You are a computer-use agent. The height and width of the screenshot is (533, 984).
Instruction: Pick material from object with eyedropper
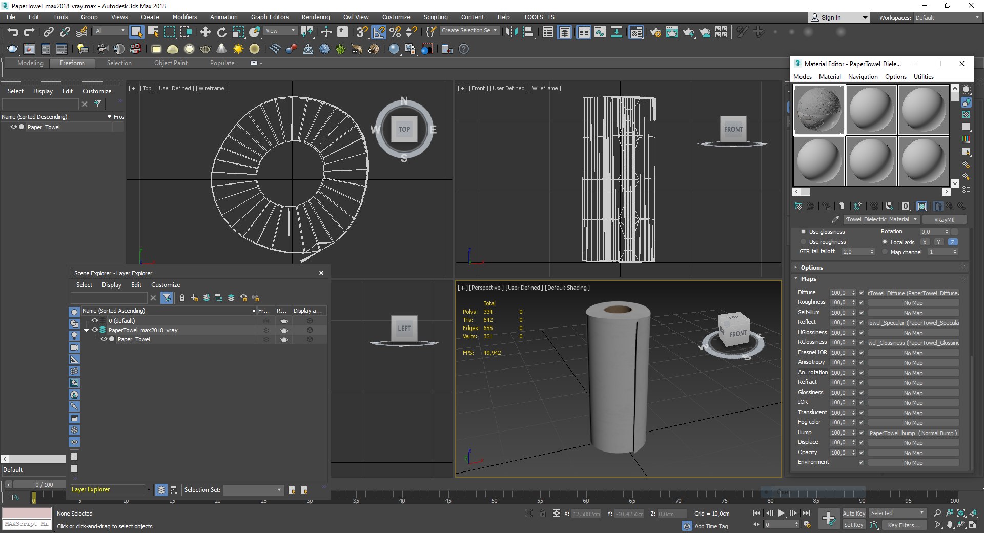point(835,219)
